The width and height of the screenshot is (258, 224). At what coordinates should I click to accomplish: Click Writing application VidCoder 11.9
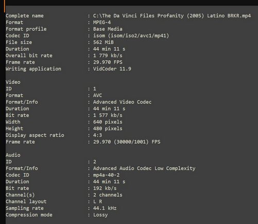click(x=112, y=69)
